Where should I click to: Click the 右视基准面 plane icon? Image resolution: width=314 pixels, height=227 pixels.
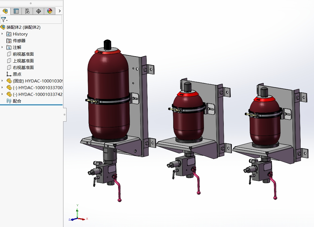point(9,68)
